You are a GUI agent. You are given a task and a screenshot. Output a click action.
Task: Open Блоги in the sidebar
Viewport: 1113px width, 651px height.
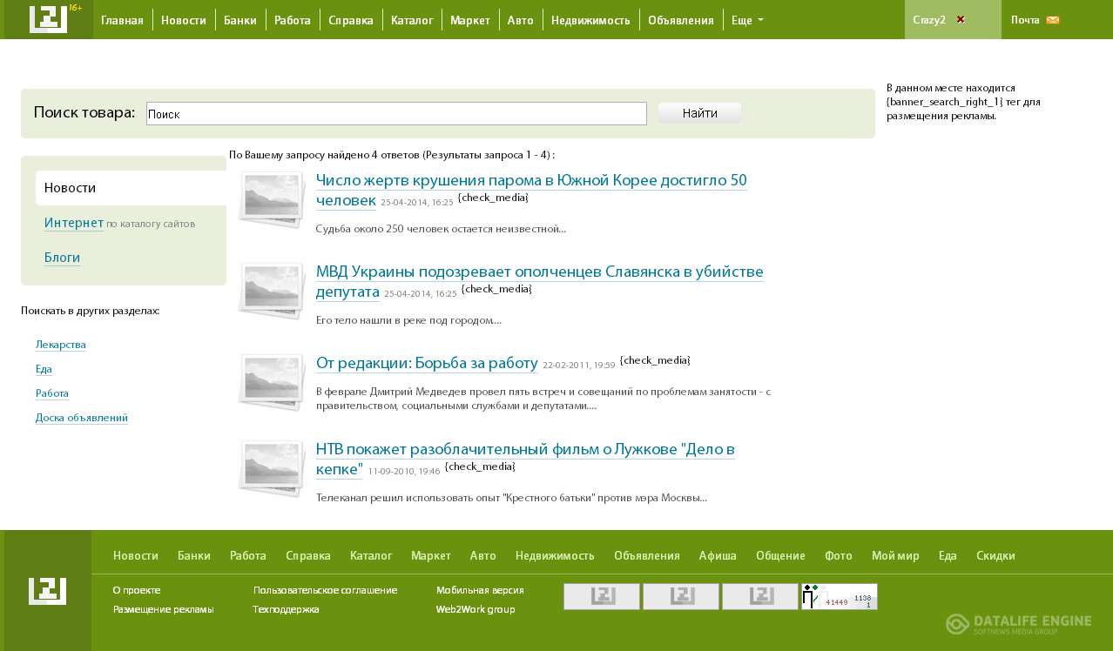(62, 258)
